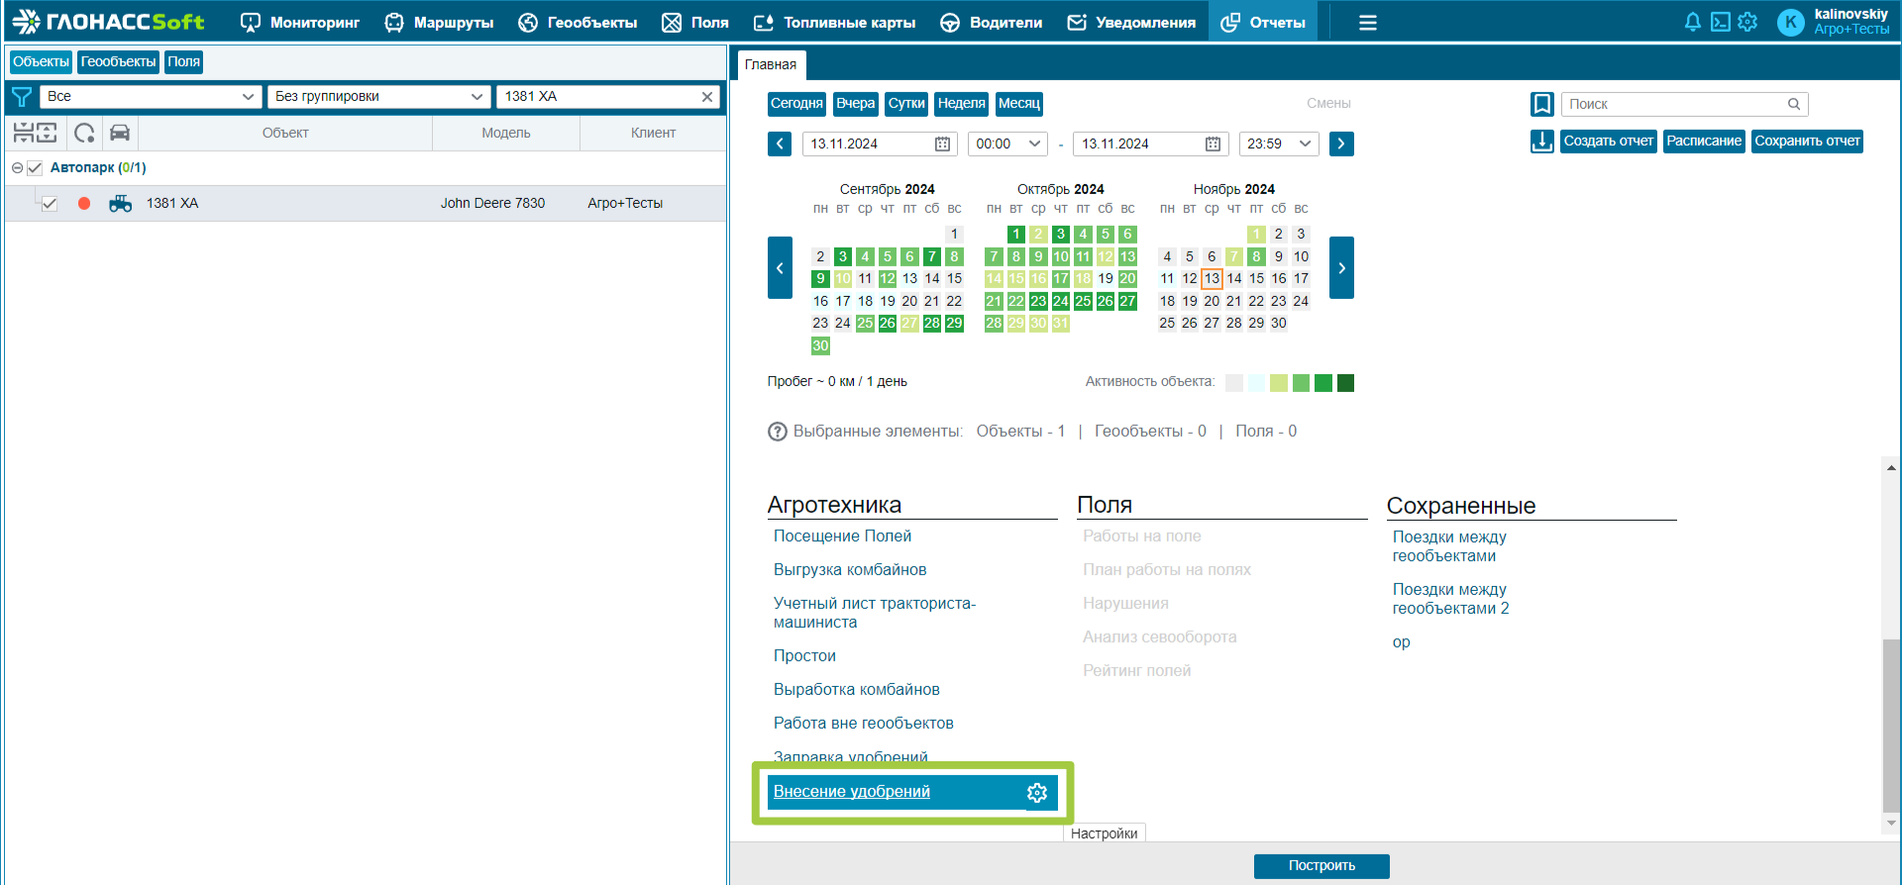
Task: Go to previous date range arrow
Action: [x=780, y=145]
